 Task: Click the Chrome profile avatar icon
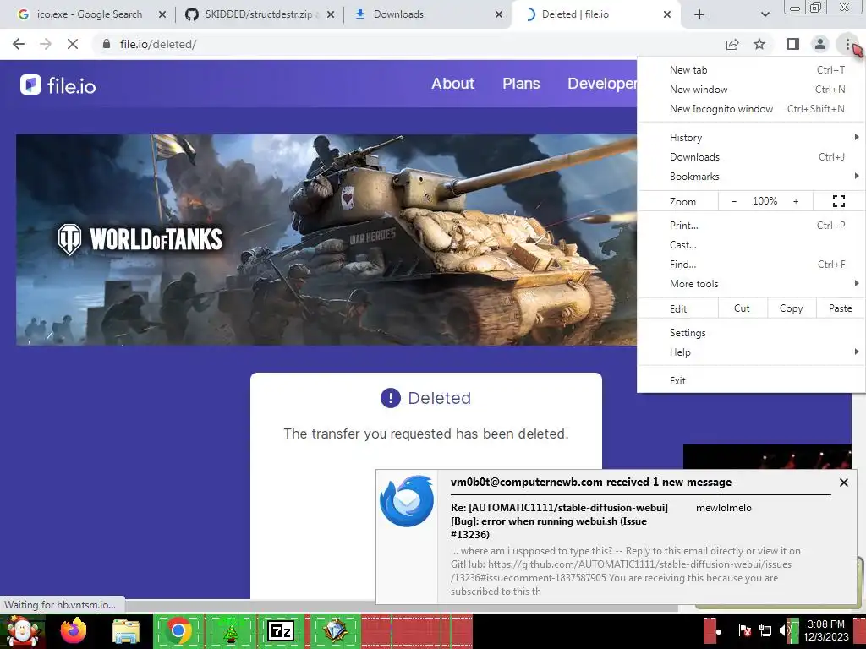(820, 44)
